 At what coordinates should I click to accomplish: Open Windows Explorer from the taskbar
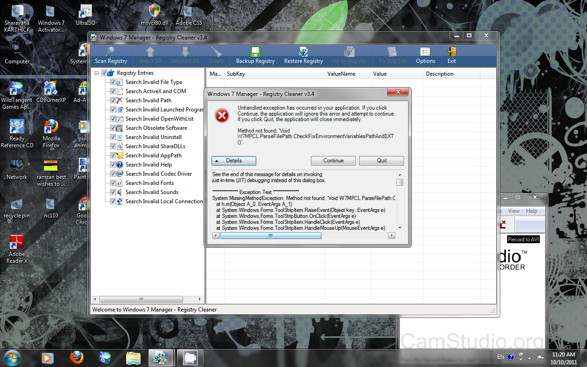tap(133, 357)
